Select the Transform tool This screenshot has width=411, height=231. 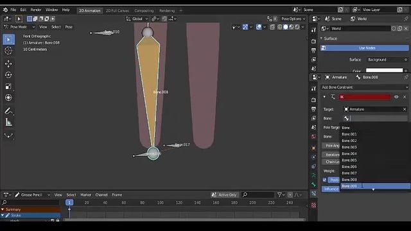click(8, 98)
